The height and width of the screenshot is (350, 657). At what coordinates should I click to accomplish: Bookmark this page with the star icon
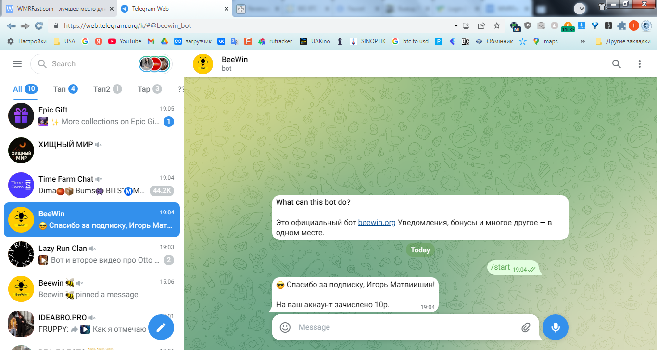(497, 25)
